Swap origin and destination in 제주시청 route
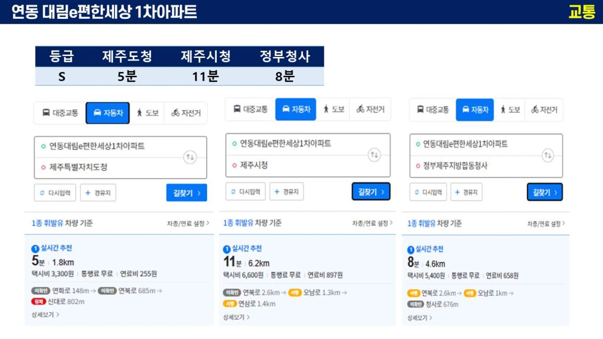Viewport: 603px width, 339px height. [374, 155]
